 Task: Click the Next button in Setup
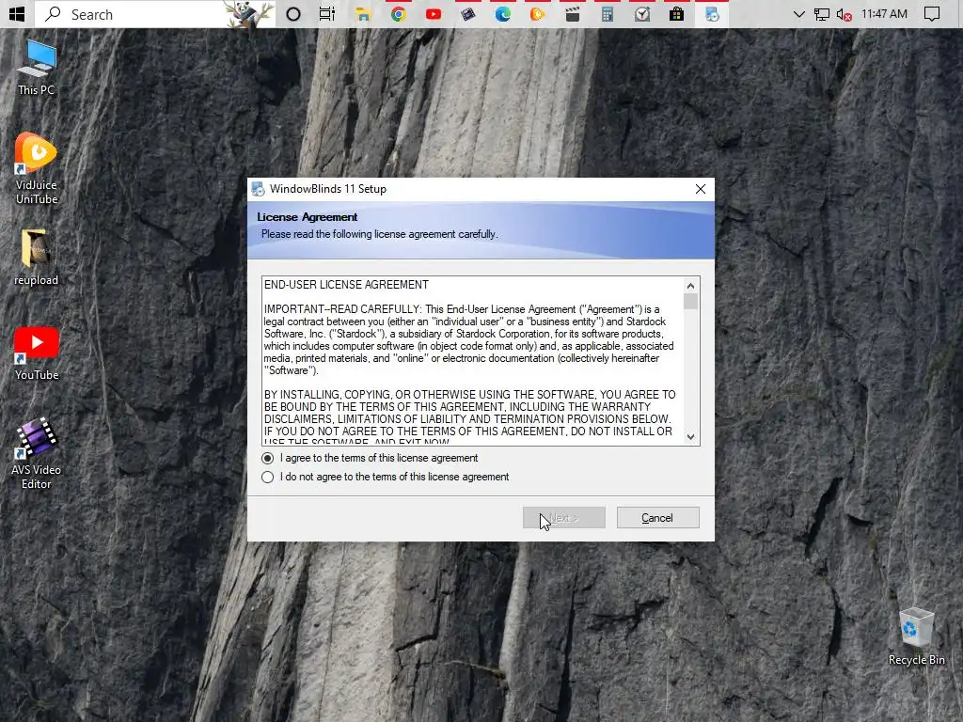564,518
